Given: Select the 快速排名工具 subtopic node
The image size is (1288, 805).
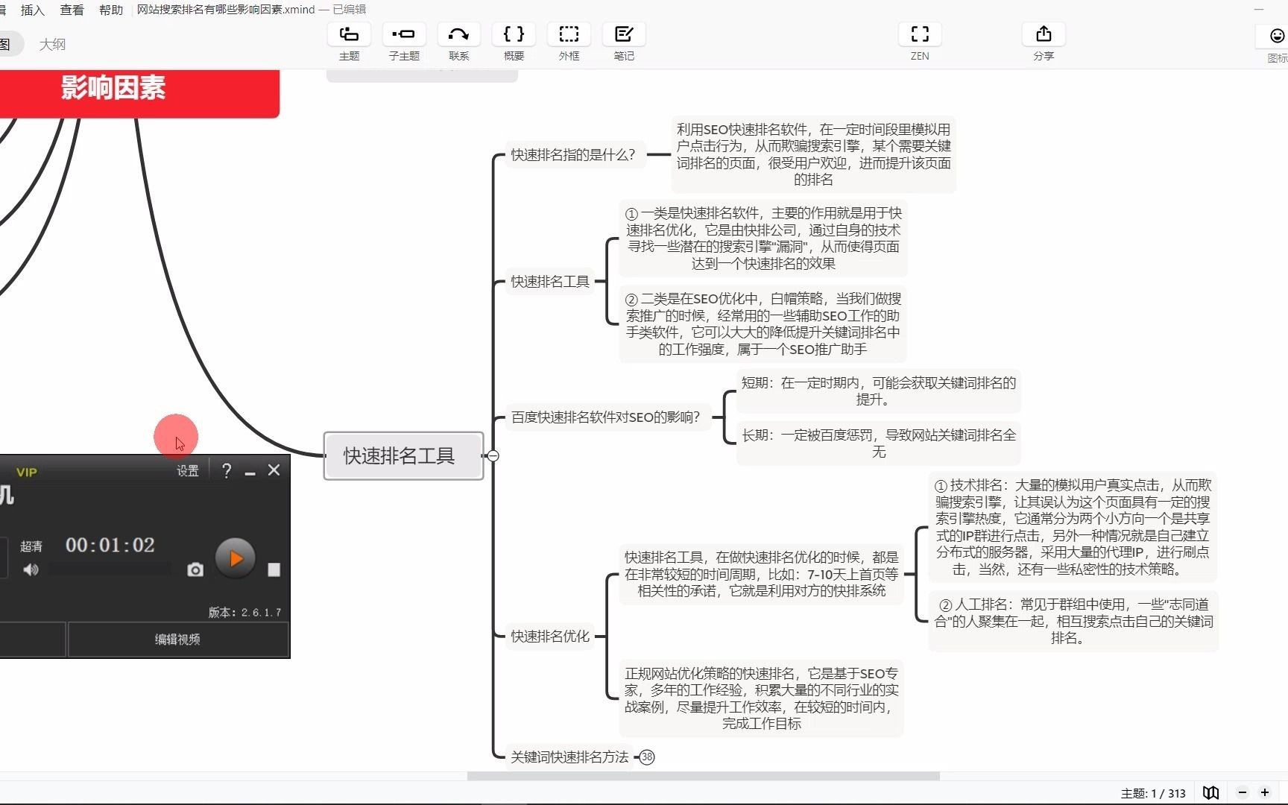Looking at the screenshot, I should [550, 282].
